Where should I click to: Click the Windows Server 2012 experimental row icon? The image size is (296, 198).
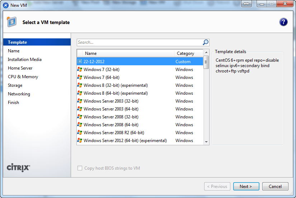[80, 141]
